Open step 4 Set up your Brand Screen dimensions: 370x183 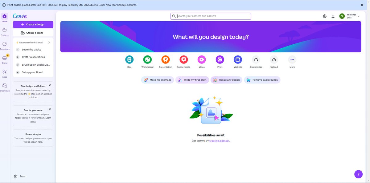point(33,72)
